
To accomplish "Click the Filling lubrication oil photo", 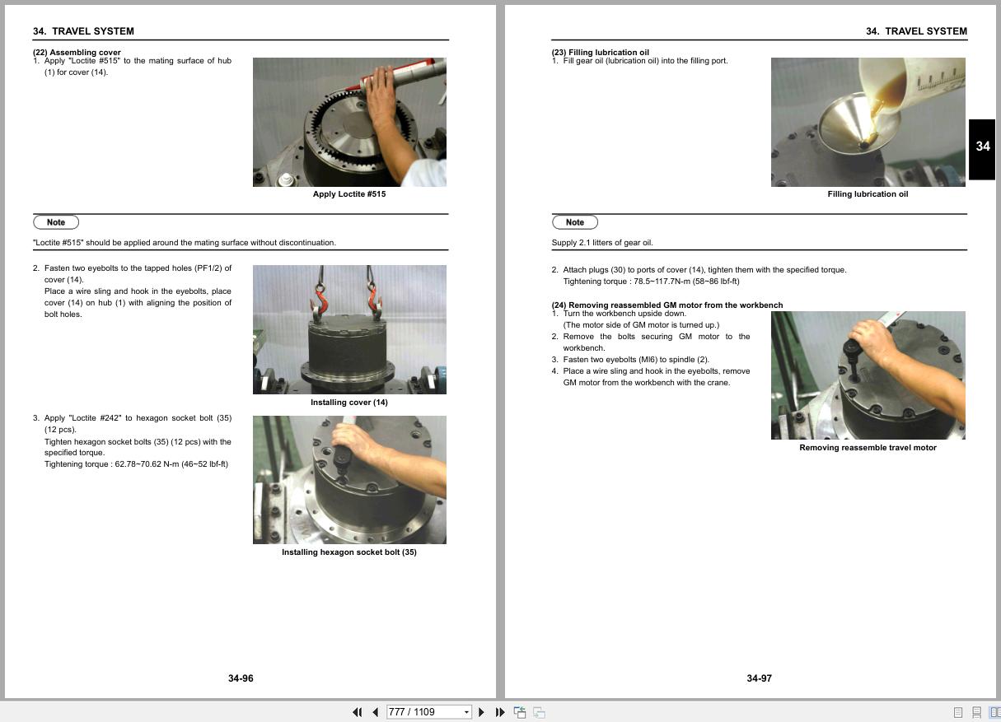I will click(x=868, y=122).
